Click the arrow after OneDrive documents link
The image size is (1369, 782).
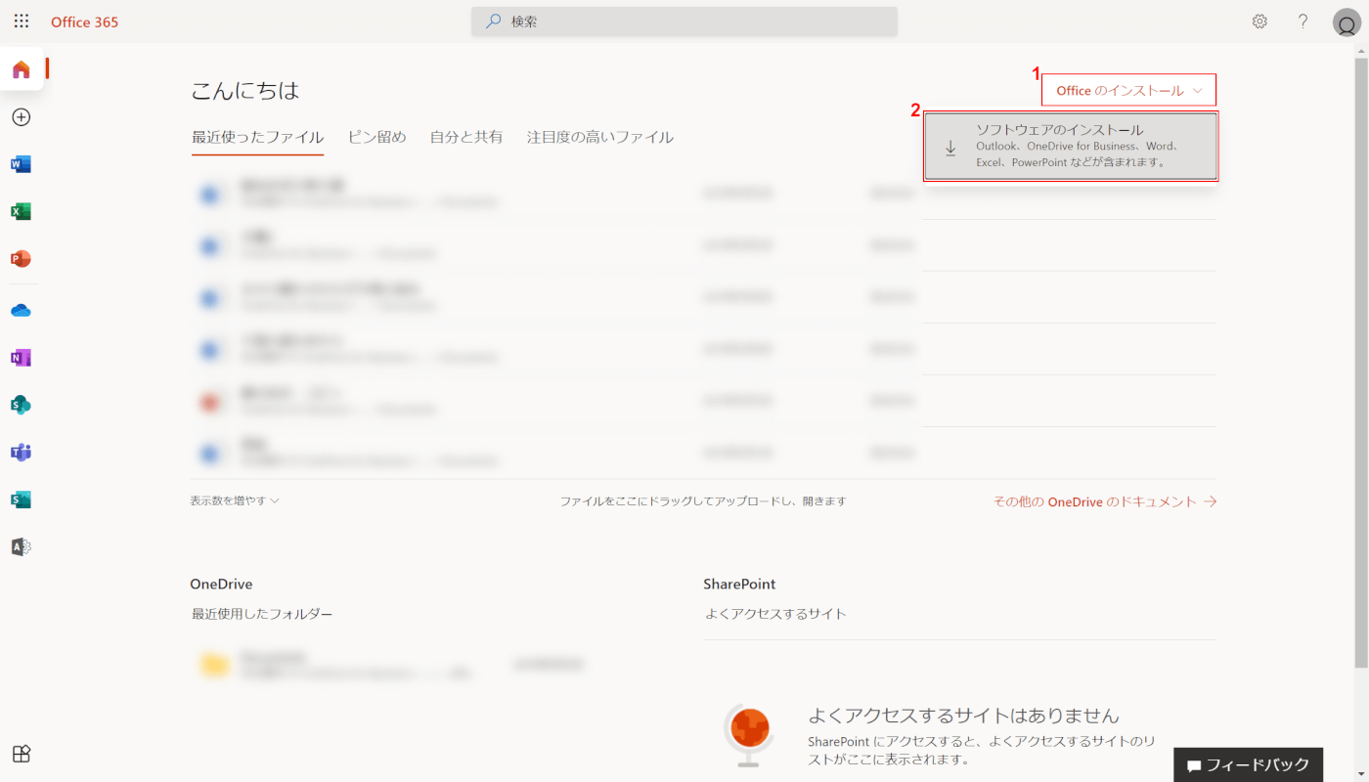tap(1210, 501)
